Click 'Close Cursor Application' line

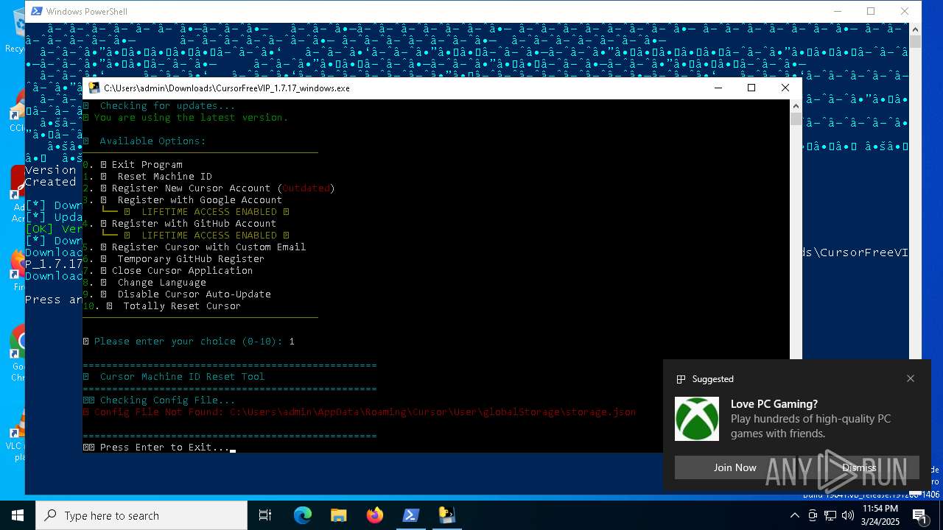[x=168, y=270]
